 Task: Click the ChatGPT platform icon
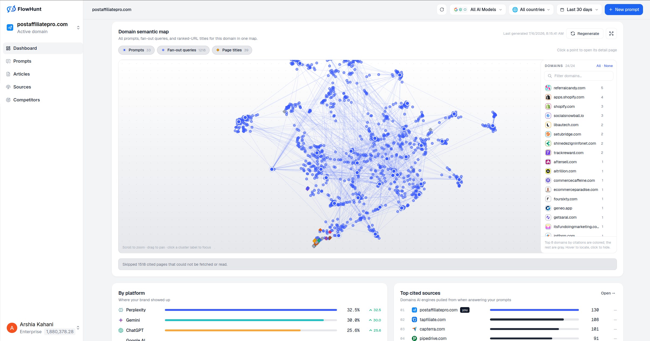tap(121, 330)
